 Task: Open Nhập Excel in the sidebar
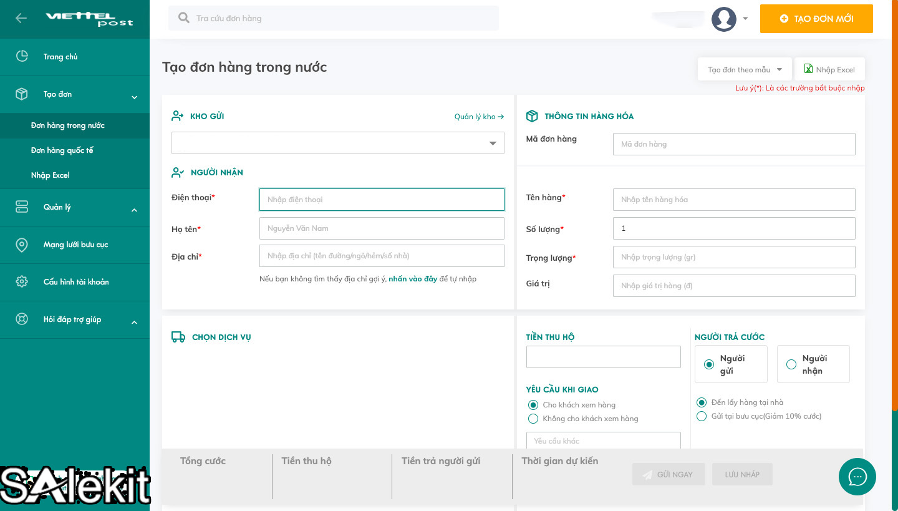pyautogui.click(x=51, y=175)
